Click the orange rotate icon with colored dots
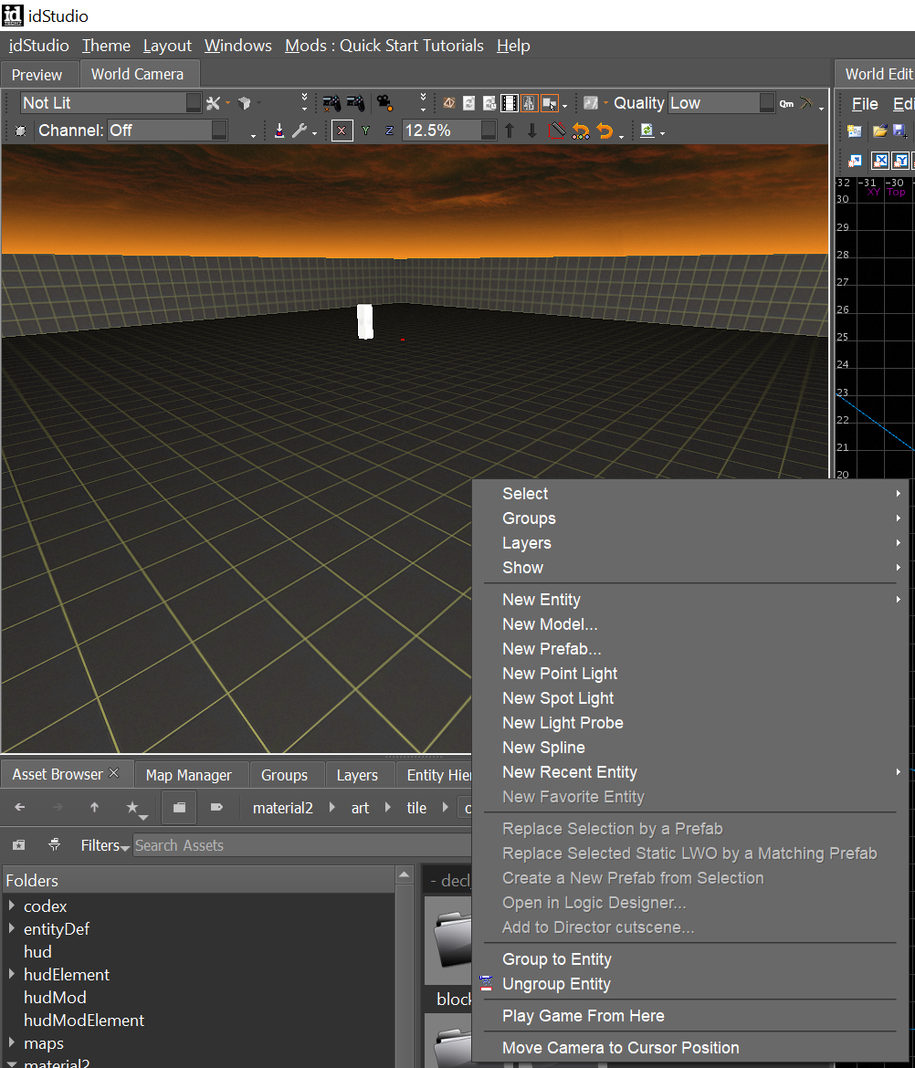Viewport: 915px width, 1068px height. [x=581, y=131]
